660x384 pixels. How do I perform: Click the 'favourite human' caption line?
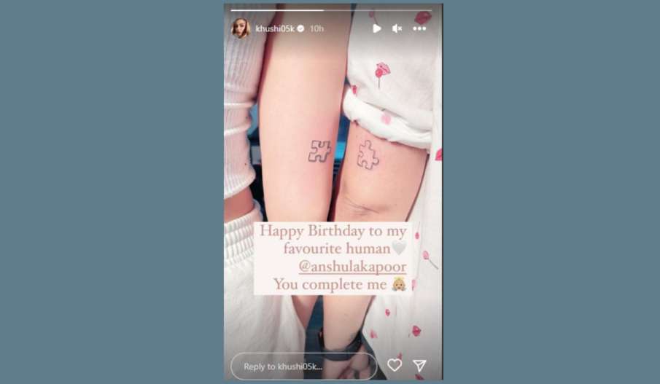pos(337,248)
